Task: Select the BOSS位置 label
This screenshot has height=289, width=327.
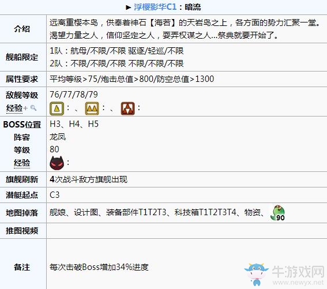Action: click(x=22, y=125)
